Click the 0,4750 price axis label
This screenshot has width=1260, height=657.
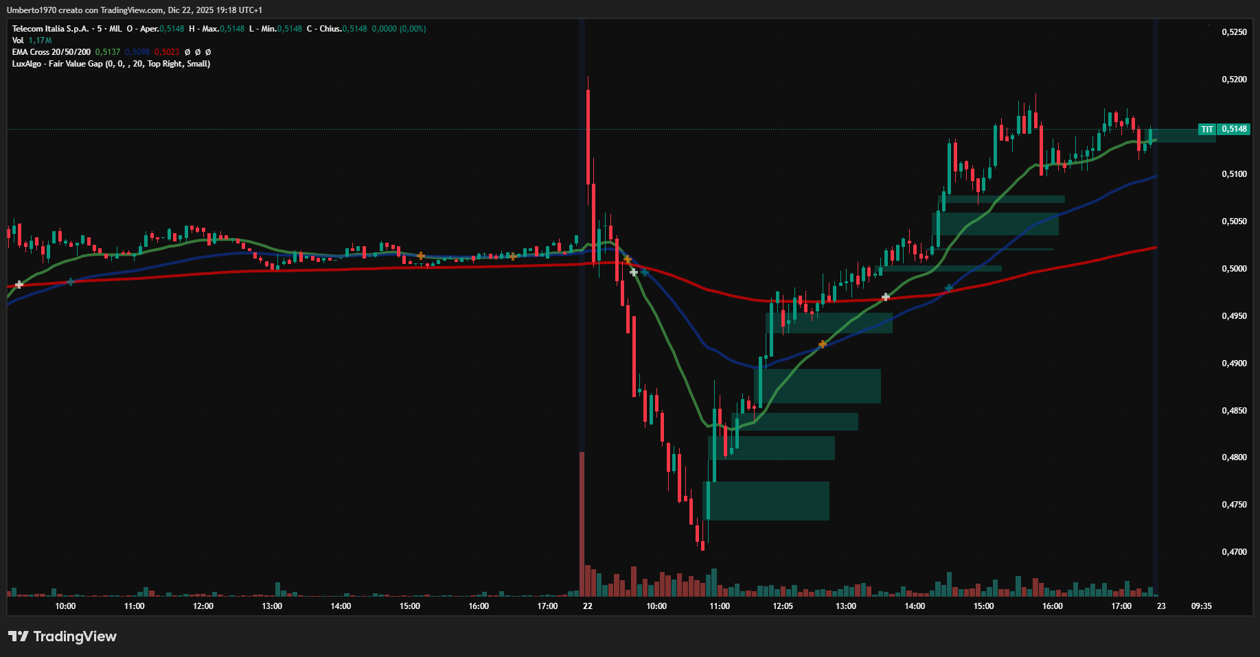point(1234,505)
